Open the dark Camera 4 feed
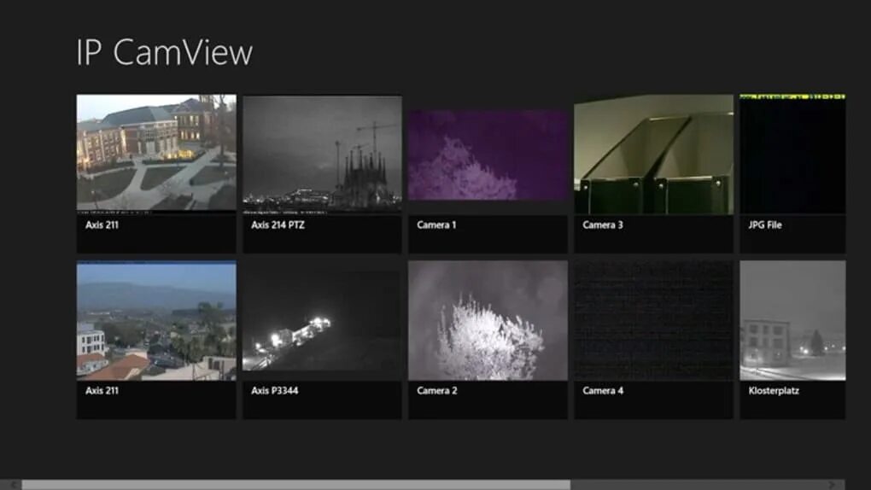871x490 pixels. pos(653,321)
